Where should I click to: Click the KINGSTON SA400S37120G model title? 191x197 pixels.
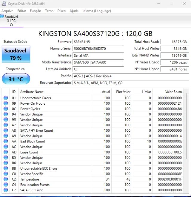tap(95, 34)
